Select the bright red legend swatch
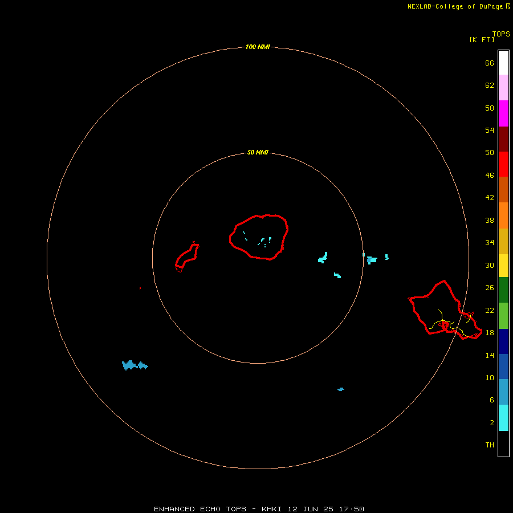Image resolution: width=513 pixels, height=513 pixels. tap(503, 164)
